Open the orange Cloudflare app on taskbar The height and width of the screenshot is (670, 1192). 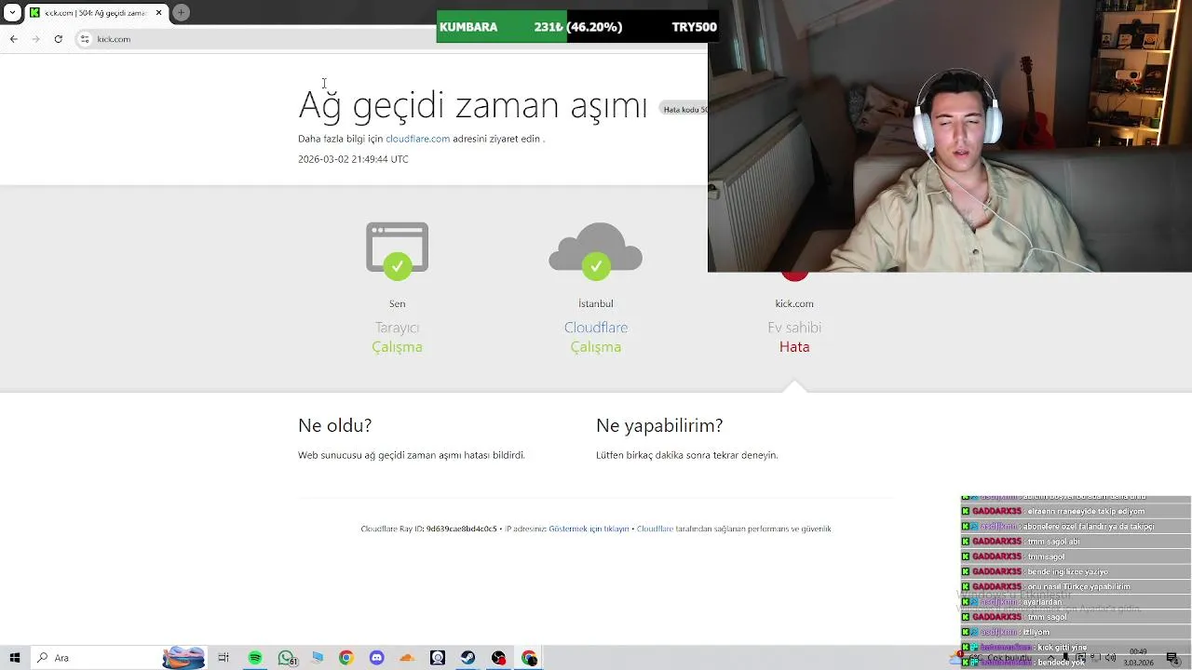click(407, 658)
